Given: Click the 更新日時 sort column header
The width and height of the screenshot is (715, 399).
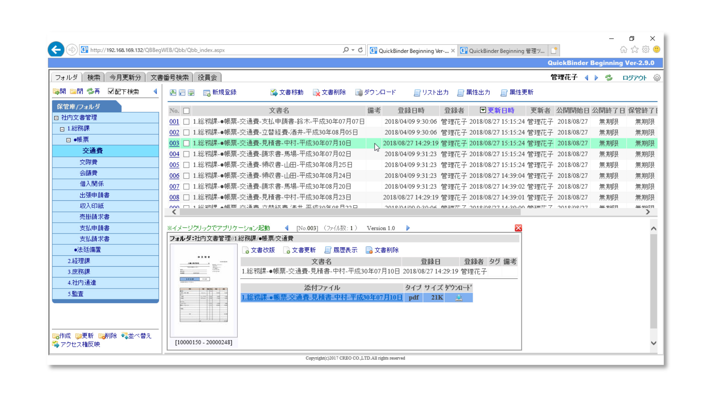Looking at the screenshot, I should (x=497, y=110).
